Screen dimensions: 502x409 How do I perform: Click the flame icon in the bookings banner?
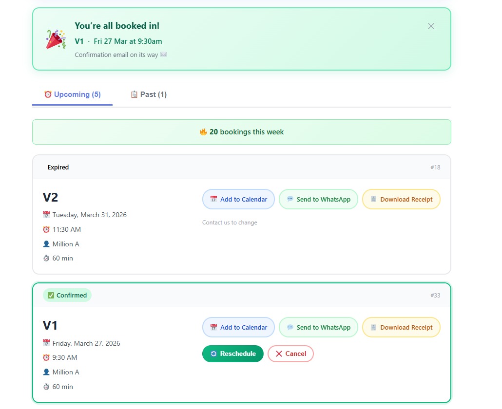point(204,131)
